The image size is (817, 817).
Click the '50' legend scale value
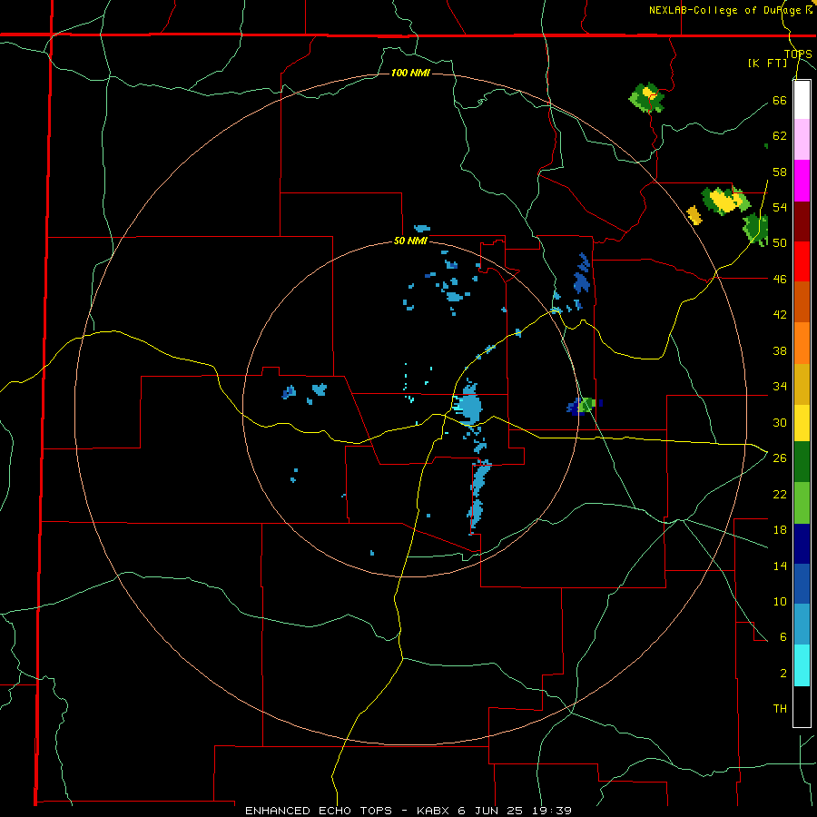pyautogui.click(x=780, y=243)
